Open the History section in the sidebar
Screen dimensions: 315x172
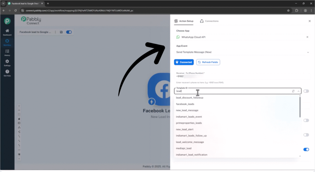[x=7, y=52]
